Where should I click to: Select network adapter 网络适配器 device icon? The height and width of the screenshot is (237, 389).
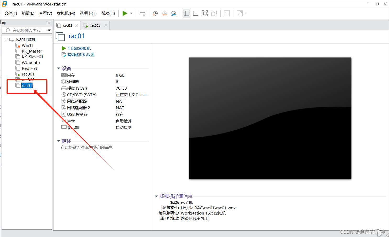(64, 101)
